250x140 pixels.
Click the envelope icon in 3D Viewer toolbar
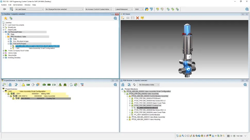click(133, 18)
